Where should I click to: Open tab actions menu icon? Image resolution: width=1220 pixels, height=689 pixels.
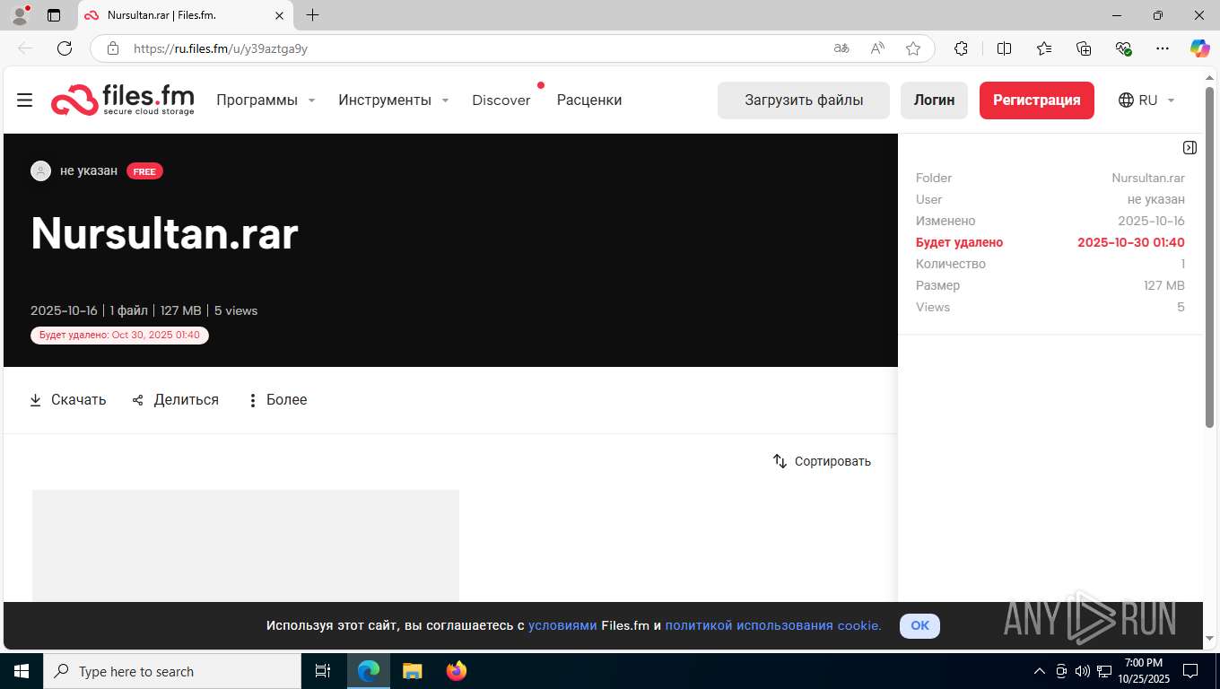coord(54,15)
